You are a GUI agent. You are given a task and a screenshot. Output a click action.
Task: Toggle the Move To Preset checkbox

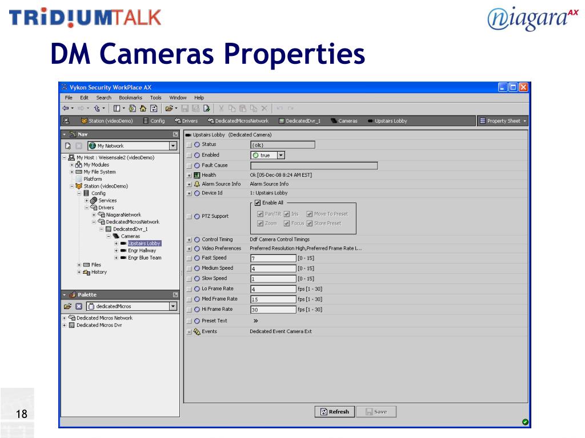click(x=309, y=214)
